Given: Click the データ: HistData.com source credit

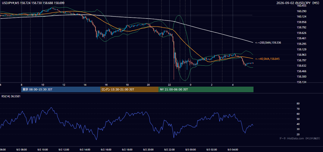Looking at the screenshot, I should (299, 138).
